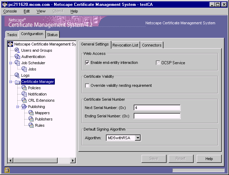229x175 pixels.
Task: Select Policies under Certificate Manager
Action: [x=34, y=88]
